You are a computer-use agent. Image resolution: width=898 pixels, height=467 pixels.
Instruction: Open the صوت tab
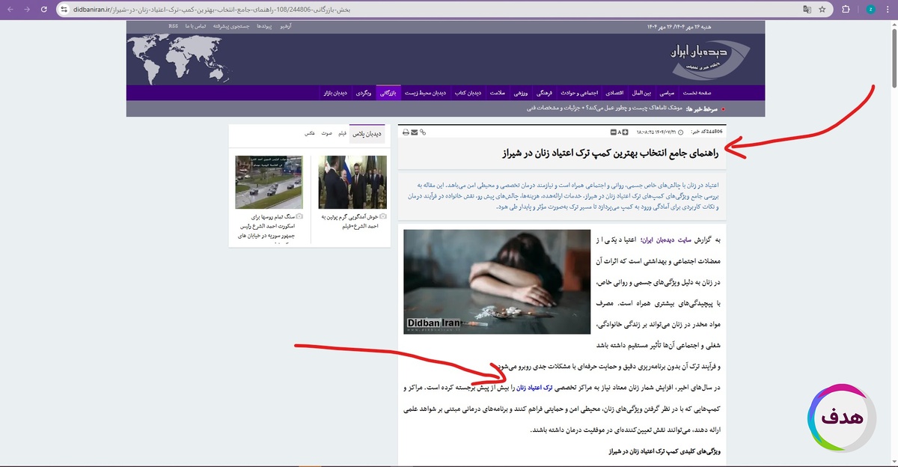[x=327, y=133]
